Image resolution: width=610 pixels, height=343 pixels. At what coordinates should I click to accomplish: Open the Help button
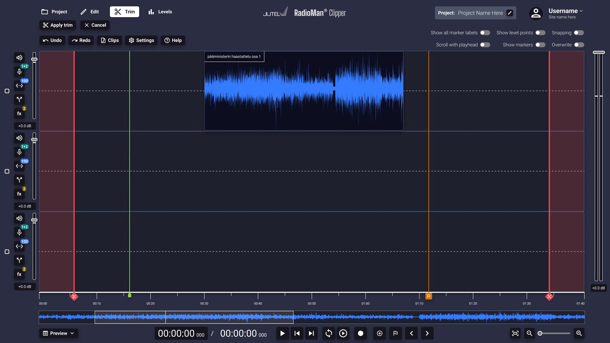point(173,40)
